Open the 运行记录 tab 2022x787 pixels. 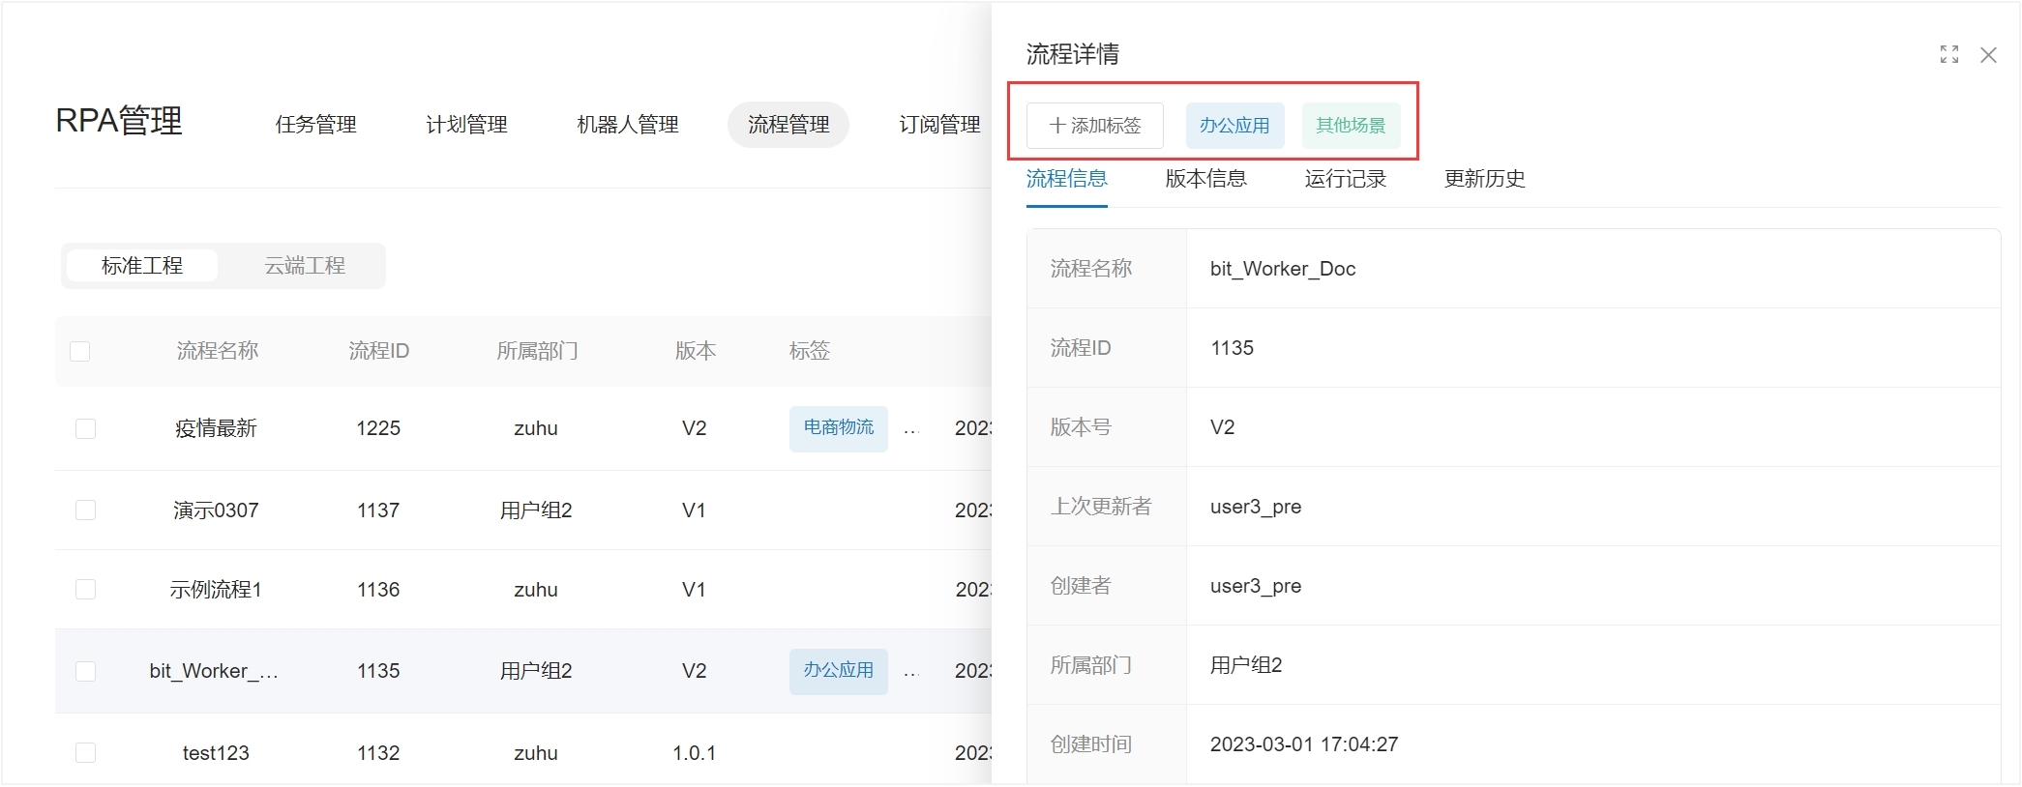(1345, 179)
